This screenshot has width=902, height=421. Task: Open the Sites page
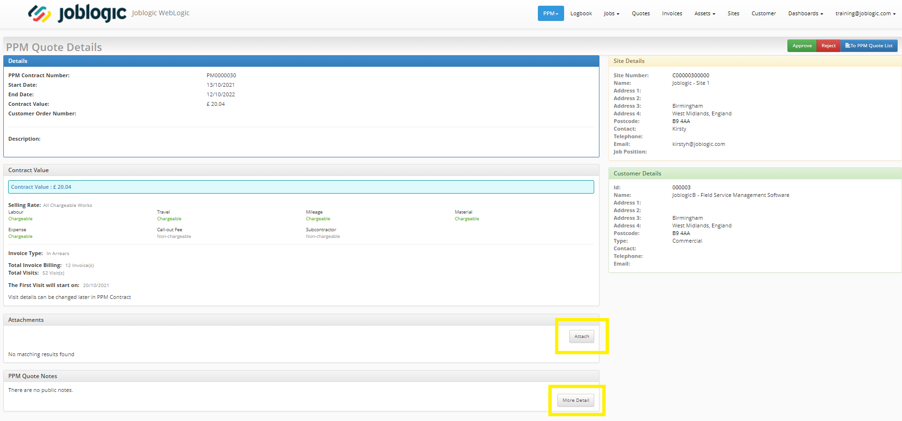[x=733, y=13]
